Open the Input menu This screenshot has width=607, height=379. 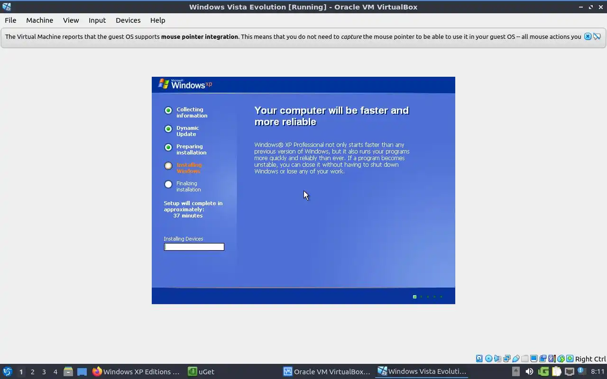97,20
